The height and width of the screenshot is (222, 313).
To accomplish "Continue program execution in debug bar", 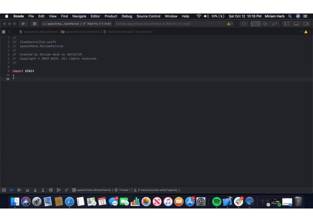I will click(x=19, y=190).
